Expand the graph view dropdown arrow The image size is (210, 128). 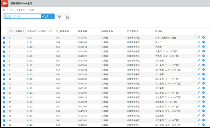[x=51, y=17]
